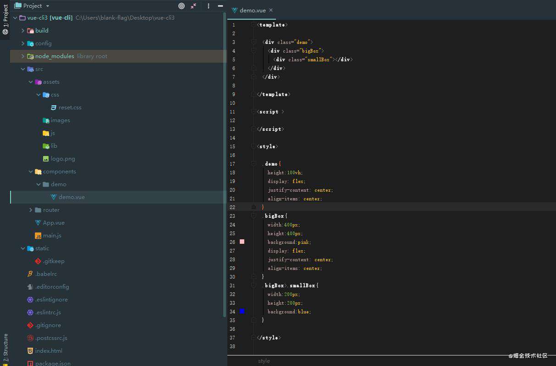
Task: Click the locate/scroll-from-source target icon
Action: (x=182, y=6)
